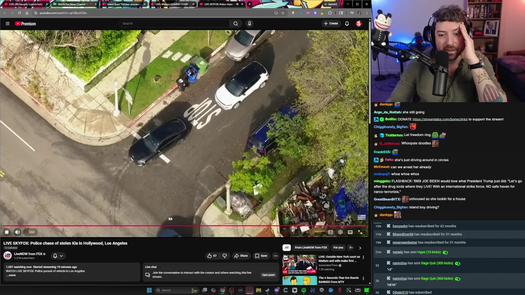Select the 'From LiveNOW from FOX' chip
Image resolution: width=525 pixels, height=295 pixels.
pyautogui.click(x=311, y=247)
